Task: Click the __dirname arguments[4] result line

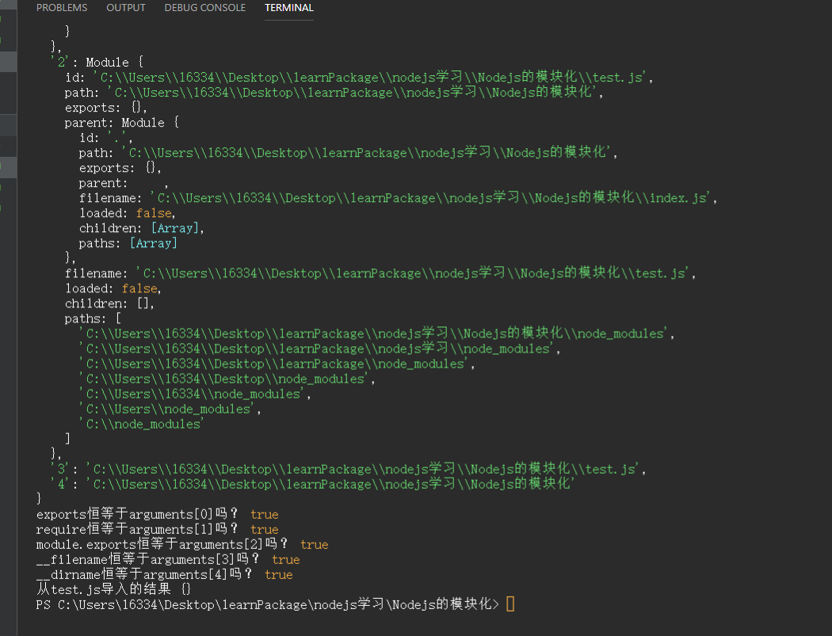Action: coord(165,574)
